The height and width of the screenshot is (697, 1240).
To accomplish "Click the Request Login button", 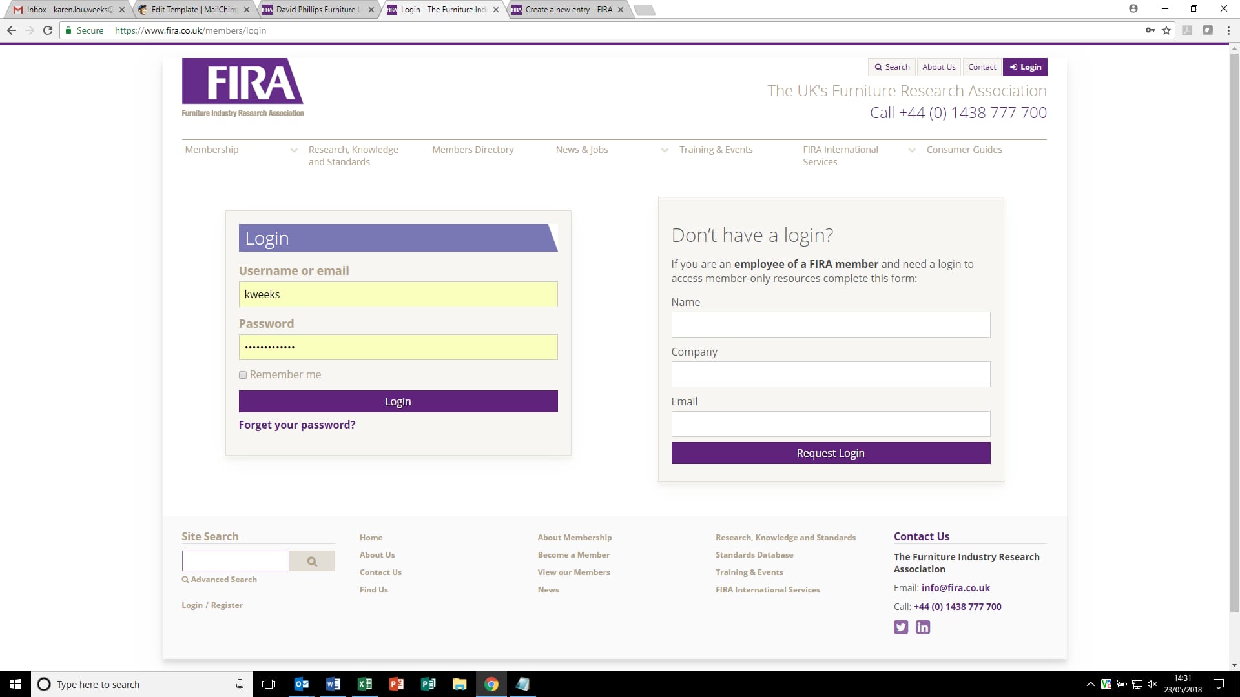I will (830, 452).
